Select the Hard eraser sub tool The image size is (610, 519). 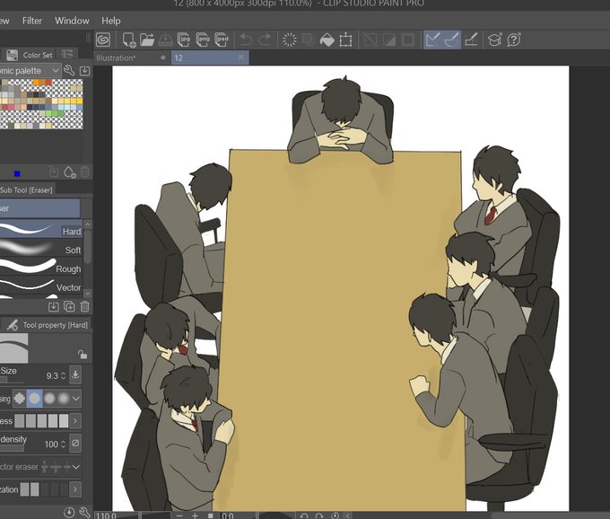[x=41, y=229]
